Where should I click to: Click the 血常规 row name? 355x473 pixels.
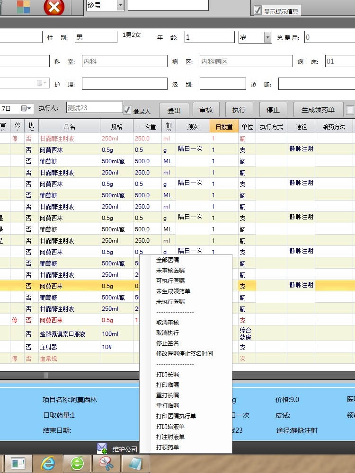pyautogui.click(x=49, y=359)
